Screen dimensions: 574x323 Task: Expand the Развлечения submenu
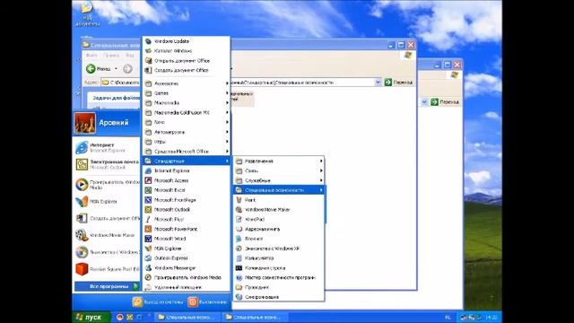pyautogui.click(x=279, y=161)
